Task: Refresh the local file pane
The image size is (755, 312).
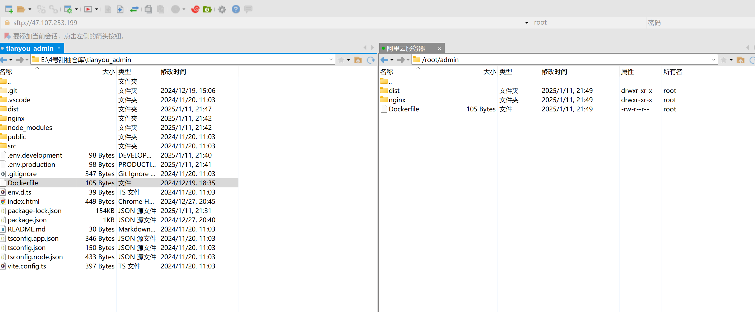Action: (371, 60)
